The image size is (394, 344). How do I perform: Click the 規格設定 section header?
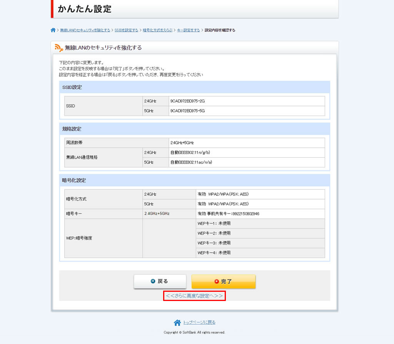72,129
